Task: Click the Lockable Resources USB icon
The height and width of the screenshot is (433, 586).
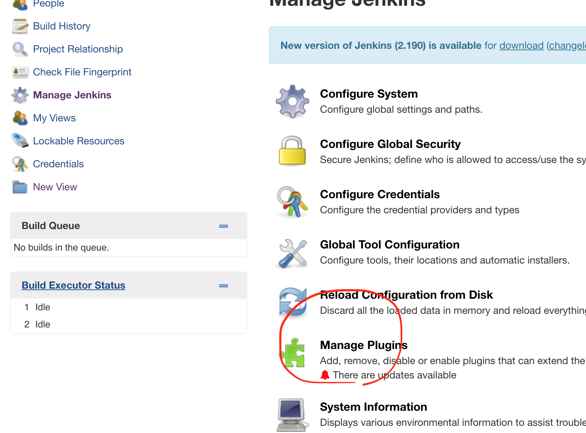Action: pos(20,141)
